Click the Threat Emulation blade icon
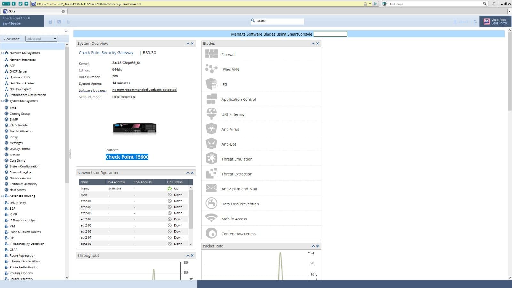 pyautogui.click(x=211, y=158)
